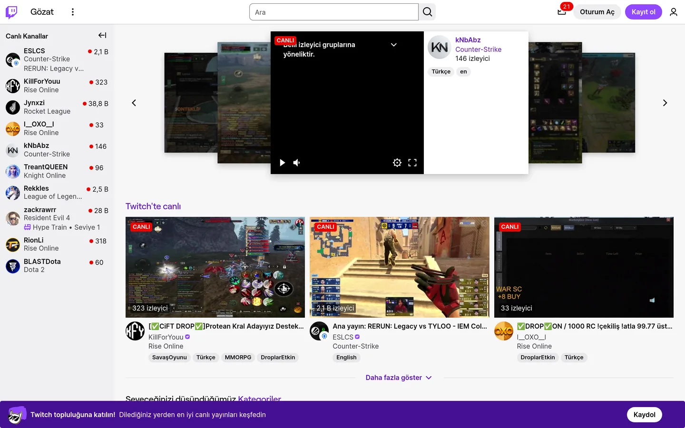Open I_OXO_I avatar below stream card

coord(504,331)
